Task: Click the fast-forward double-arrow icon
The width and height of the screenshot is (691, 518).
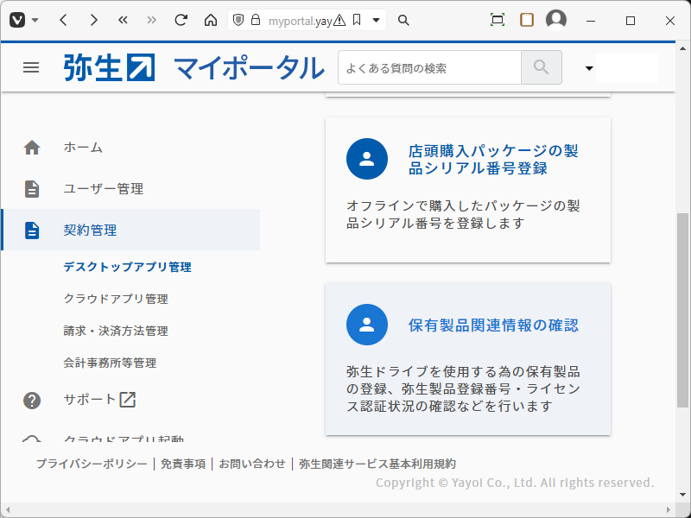Action: pyautogui.click(x=152, y=20)
